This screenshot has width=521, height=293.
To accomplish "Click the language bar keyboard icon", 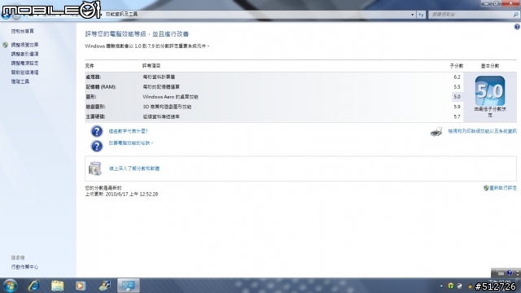I will (x=501, y=273).
